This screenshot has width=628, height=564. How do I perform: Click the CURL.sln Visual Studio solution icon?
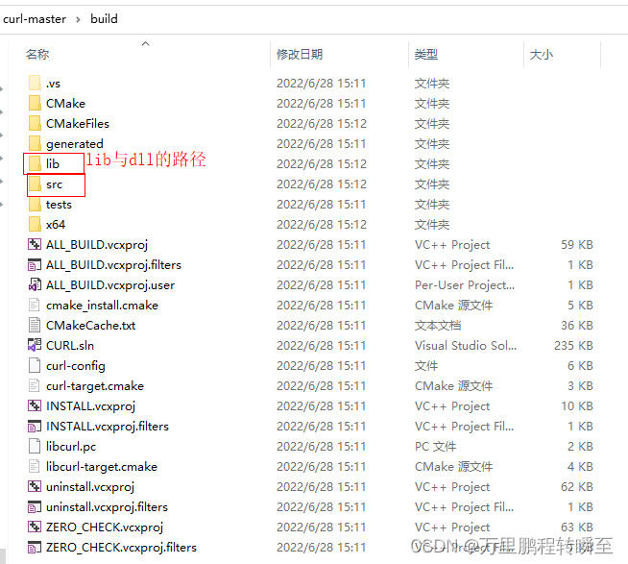pos(35,345)
